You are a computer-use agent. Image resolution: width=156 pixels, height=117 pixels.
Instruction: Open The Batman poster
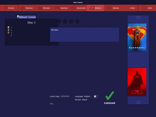click(x=137, y=82)
